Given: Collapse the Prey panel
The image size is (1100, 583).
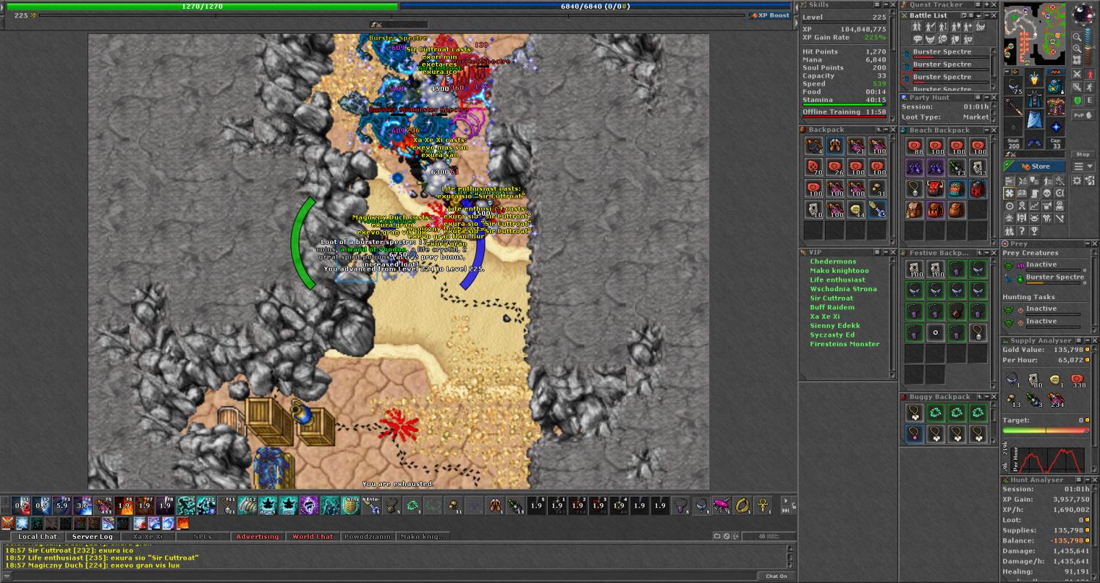Looking at the screenshot, I should pyautogui.click(x=1088, y=243).
